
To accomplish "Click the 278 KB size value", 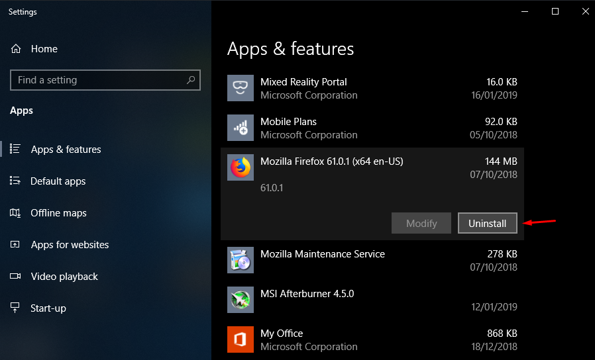I will [x=502, y=254].
